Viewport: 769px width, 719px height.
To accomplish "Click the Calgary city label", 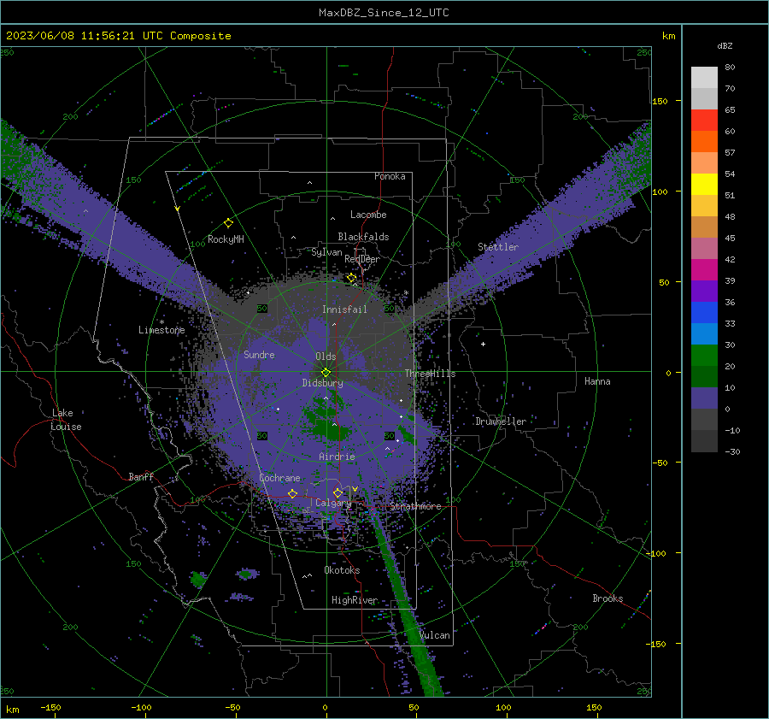I will click(x=333, y=503).
